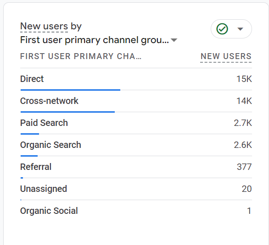Click the blue bar under Direct

point(70,90)
